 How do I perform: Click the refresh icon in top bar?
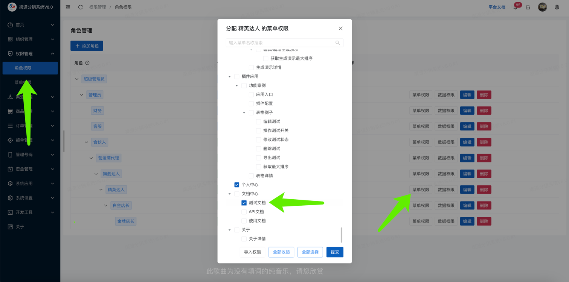(81, 7)
